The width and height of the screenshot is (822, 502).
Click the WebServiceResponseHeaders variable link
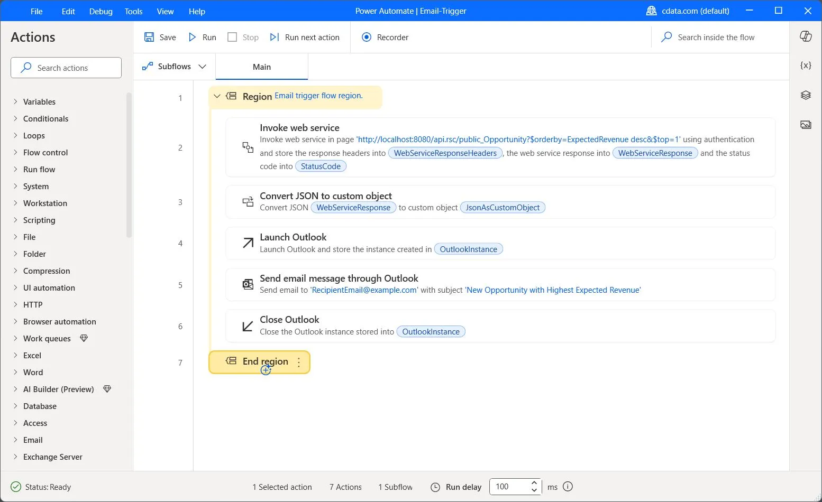click(x=445, y=153)
